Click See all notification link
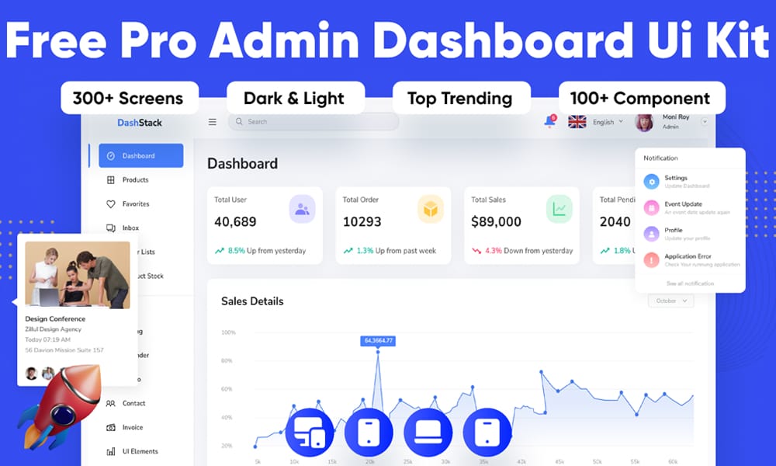 click(x=690, y=283)
